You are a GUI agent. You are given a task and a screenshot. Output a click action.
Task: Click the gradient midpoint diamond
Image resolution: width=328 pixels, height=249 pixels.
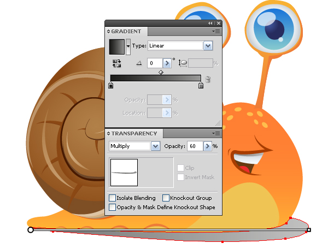161,72
